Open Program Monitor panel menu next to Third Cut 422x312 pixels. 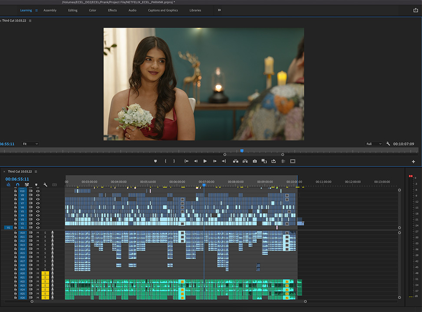30,21
